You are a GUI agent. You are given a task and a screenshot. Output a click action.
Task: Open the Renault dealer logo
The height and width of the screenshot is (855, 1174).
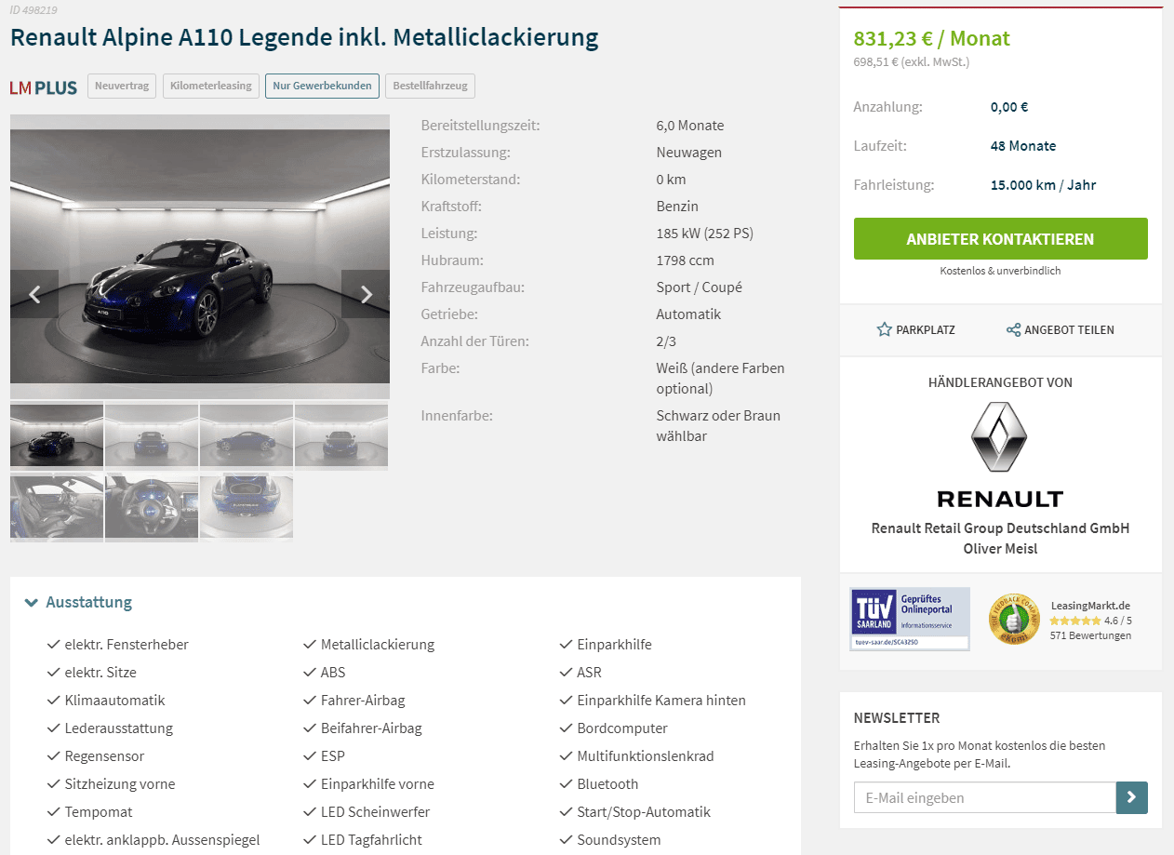pyautogui.click(x=1000, y=455)
